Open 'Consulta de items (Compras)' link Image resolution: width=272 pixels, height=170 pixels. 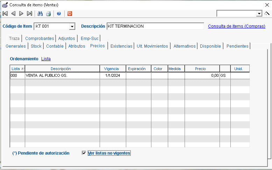point(236,26)
